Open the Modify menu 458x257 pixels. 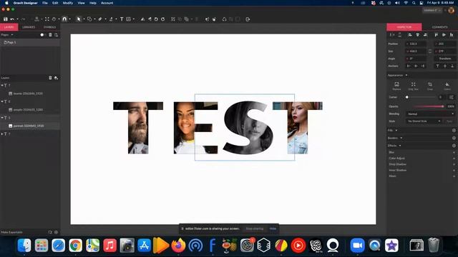(x=68, y=3)
